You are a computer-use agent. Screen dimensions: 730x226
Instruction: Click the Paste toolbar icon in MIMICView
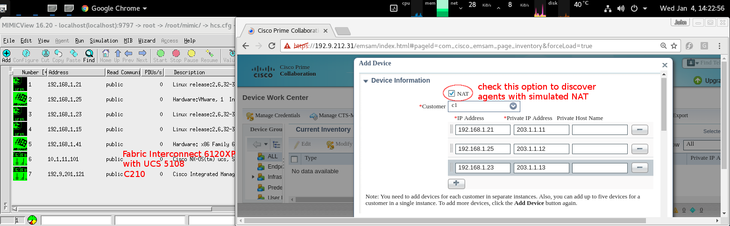(73, 56)
